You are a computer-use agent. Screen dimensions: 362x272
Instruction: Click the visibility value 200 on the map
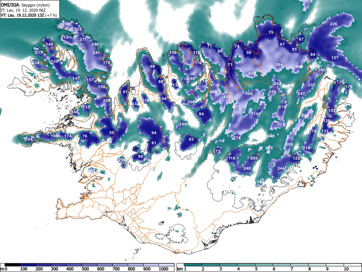(x=106, y=100)
